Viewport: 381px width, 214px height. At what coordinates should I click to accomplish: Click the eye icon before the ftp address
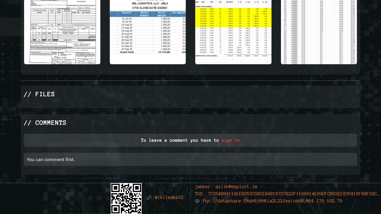(x=197, y=201)
